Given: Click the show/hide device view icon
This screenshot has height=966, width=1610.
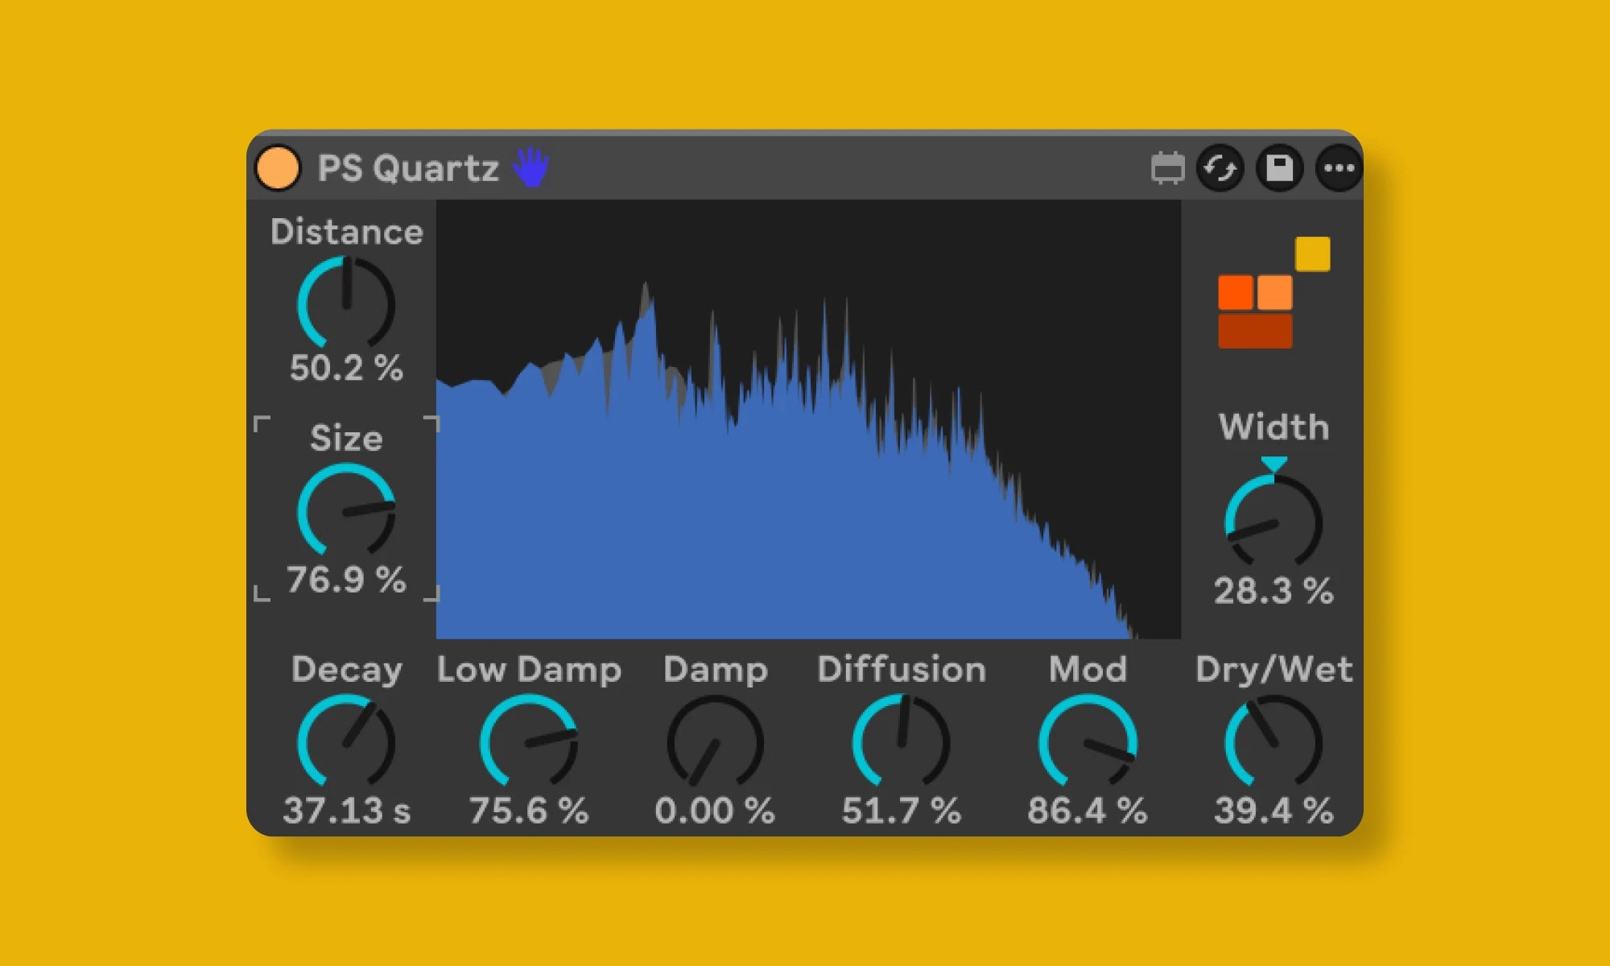Looking at the screenshot, I should click(x=1167, y=168).
